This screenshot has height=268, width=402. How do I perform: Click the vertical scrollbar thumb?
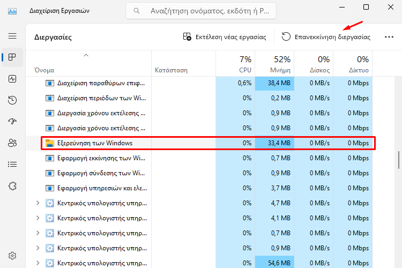[x=399, y=160]
